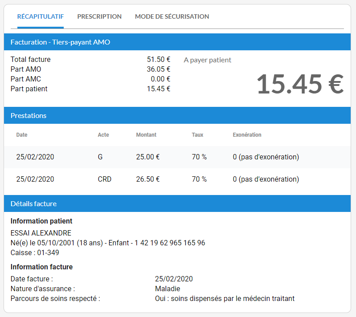Click the Total facture value 51.50 €
The image size is (356, 317).
click(158, 59)
